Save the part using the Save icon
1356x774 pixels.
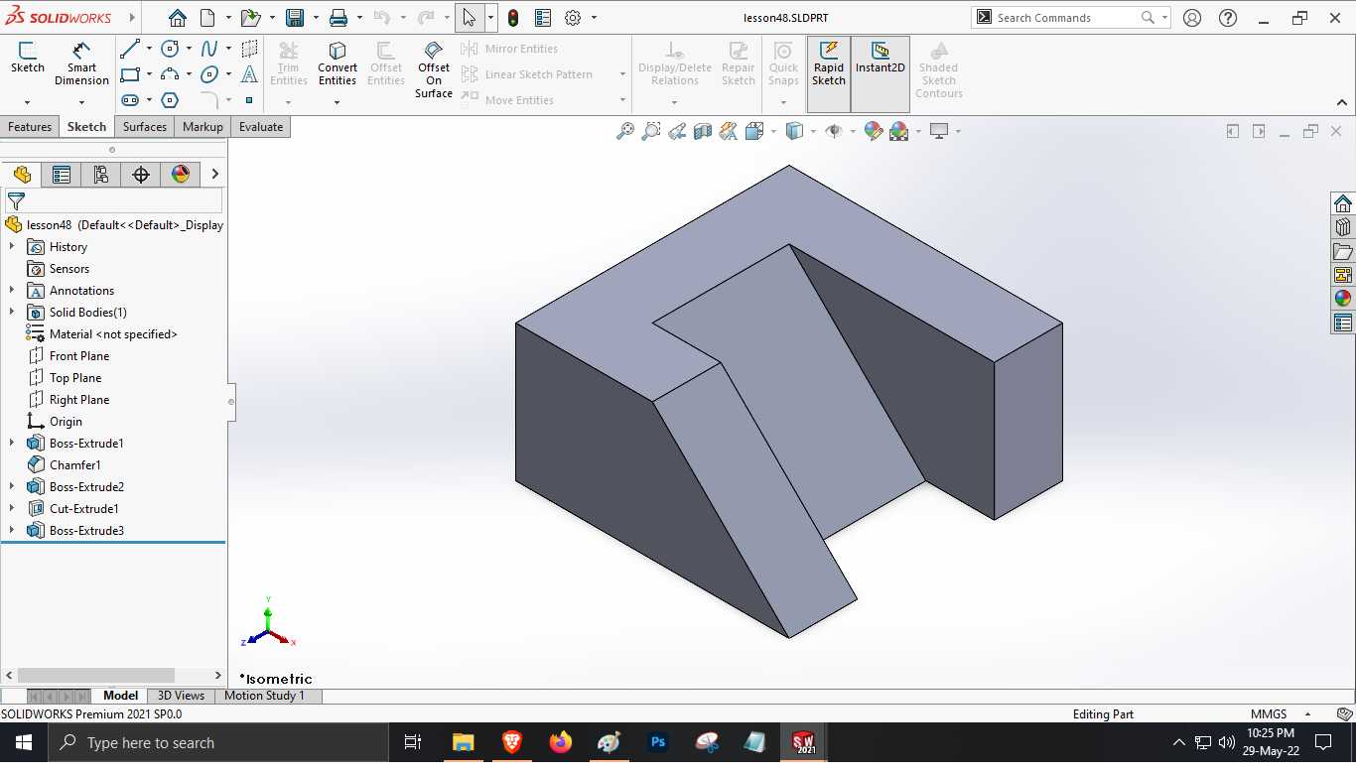pos(294,18)
